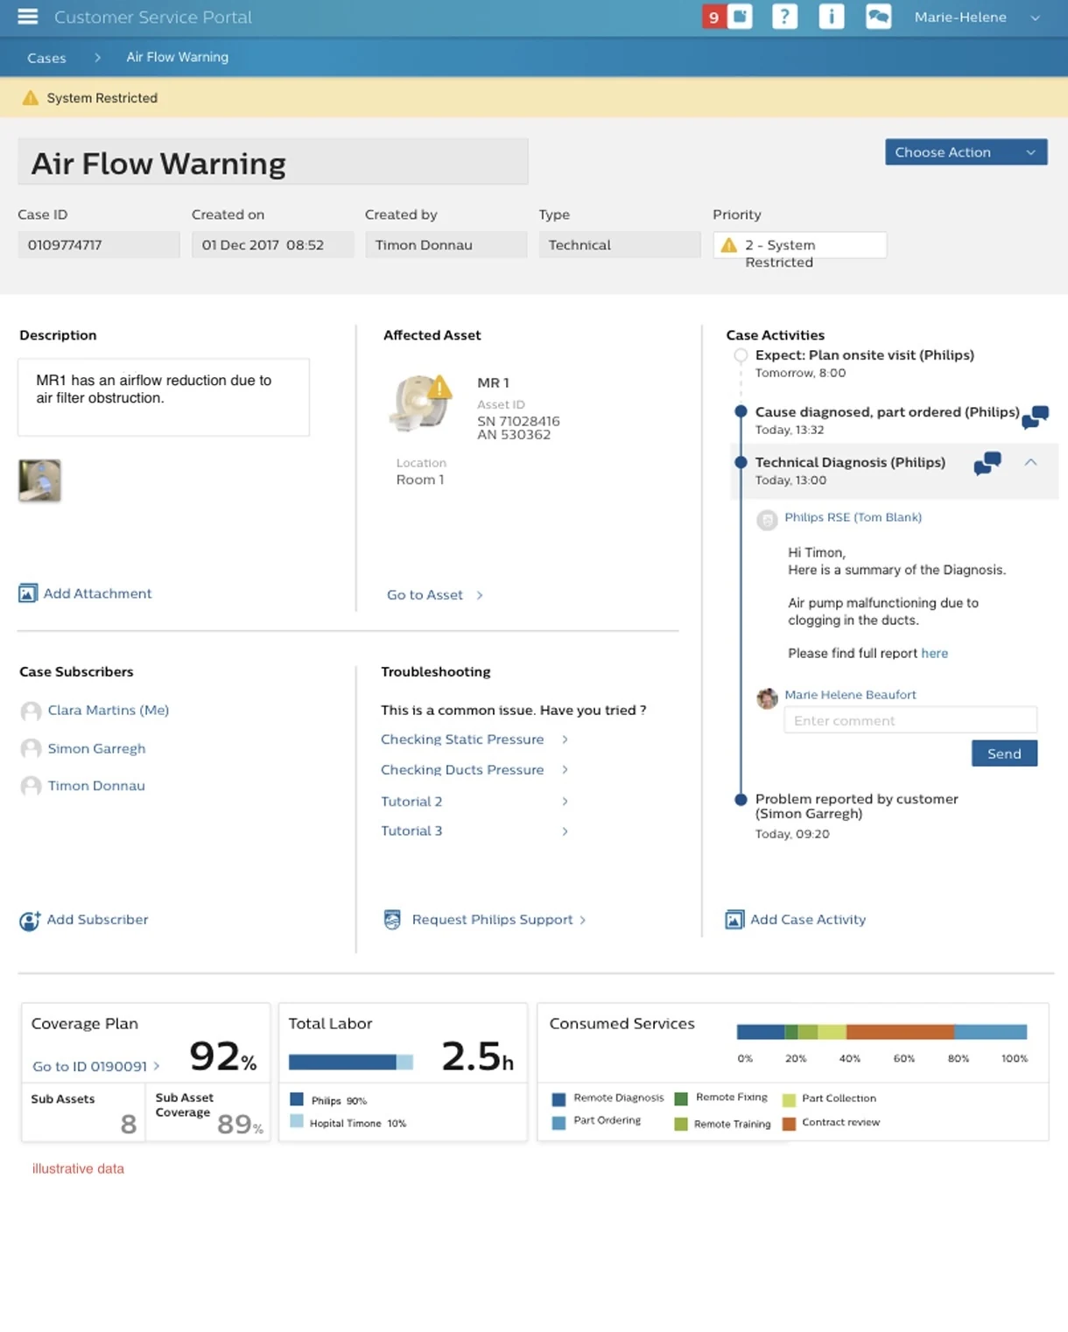This screenshot has width=1068, height=1332.
Task: Follow the Go to Asset link
Action: pyautogui.click(x=425, y=595)
